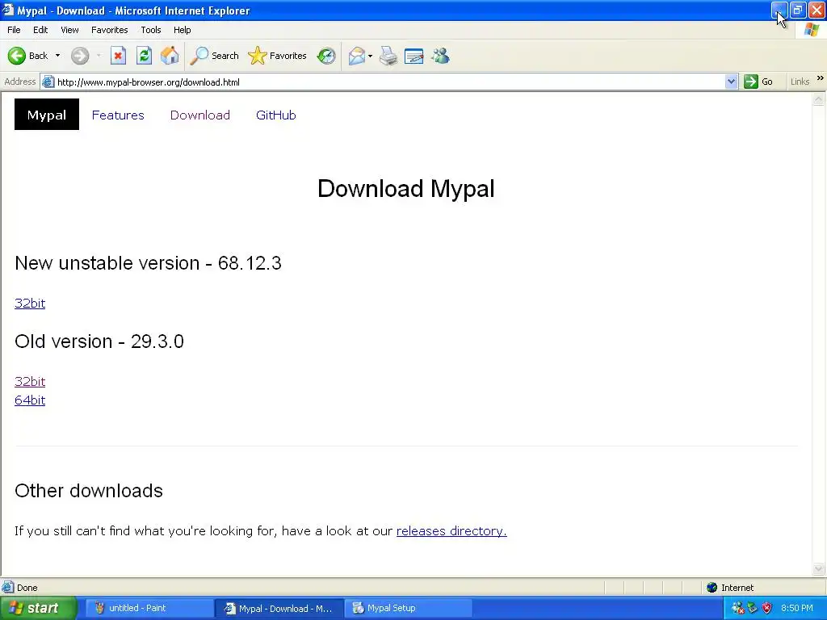Viewport: 827px width, 620px height.
Task: Click the network connection tray icon
Action: [738, 608]
